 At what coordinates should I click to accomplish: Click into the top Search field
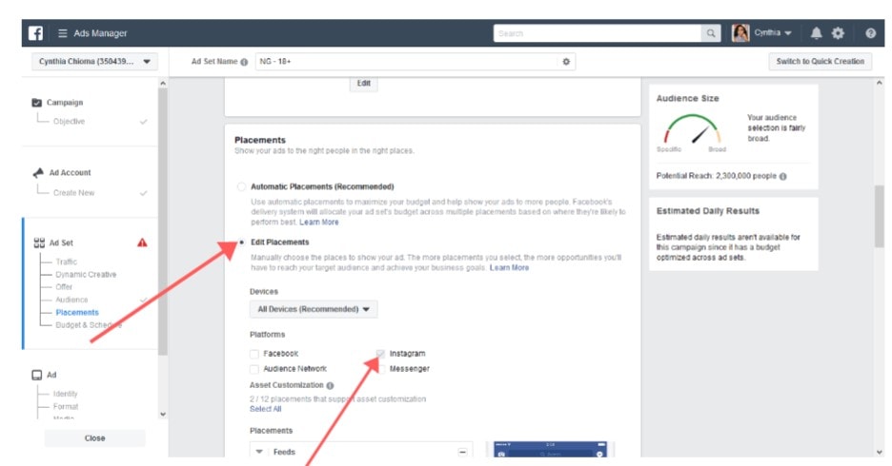pyautogui.click(x=598, y=33)
